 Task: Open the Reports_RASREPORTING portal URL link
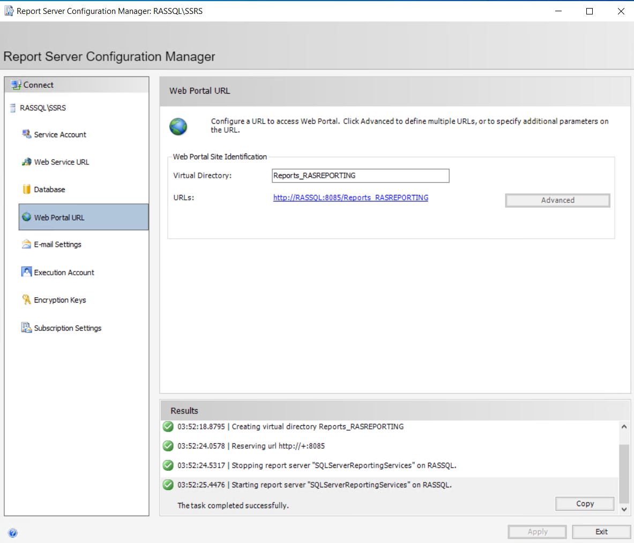click(x=350, y=198)
